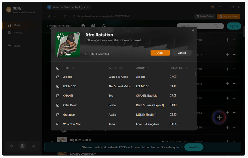The width and height of the screenshot is (248, 158).
Task: Open the shopping cart icon
Action: pyautogui.click(x=213, y=7)
